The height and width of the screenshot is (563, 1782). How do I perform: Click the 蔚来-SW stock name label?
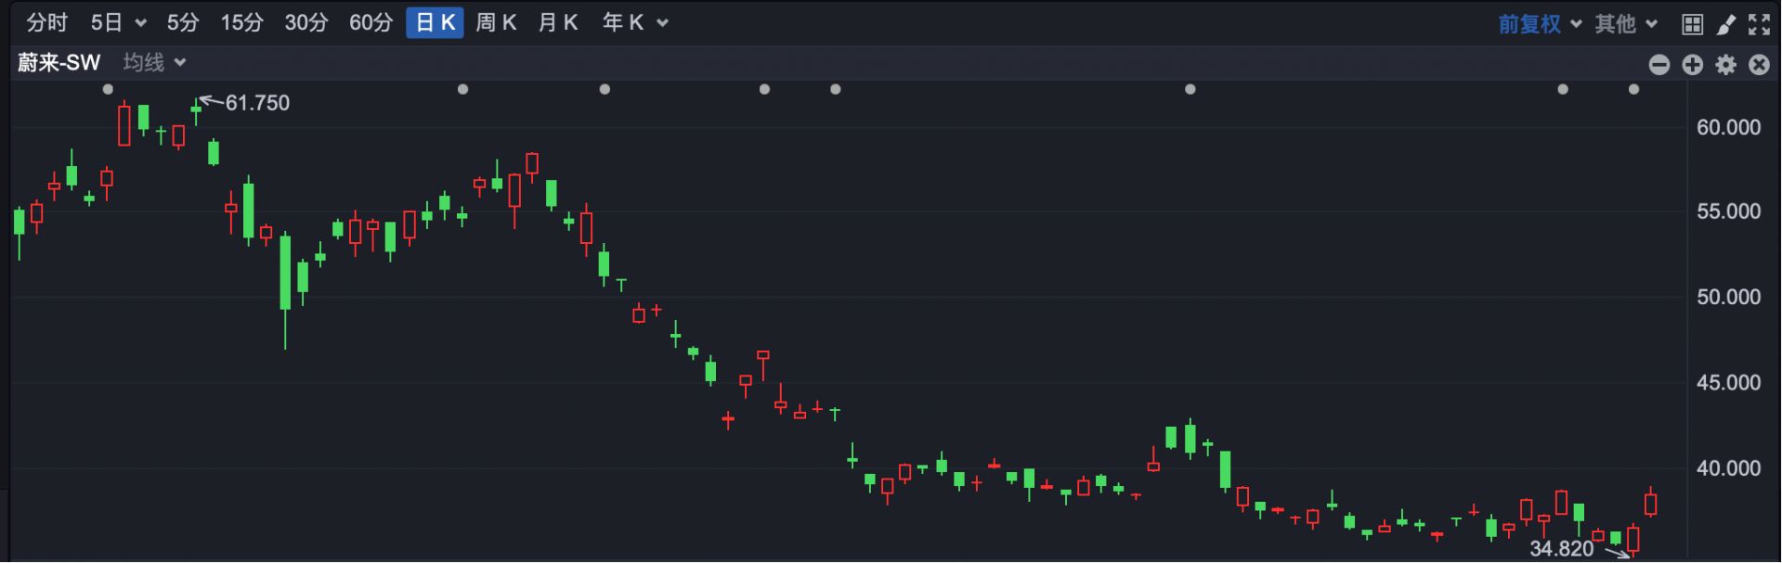point(59,62)
